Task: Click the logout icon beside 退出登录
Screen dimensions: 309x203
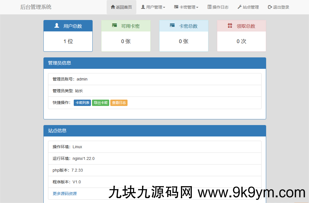Action: (x=270, y=7)
